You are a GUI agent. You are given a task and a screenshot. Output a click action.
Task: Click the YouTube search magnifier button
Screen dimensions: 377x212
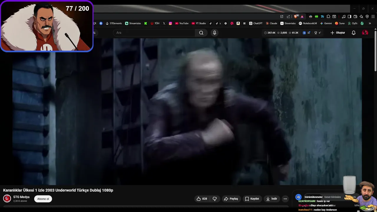(x=201, y=33)
